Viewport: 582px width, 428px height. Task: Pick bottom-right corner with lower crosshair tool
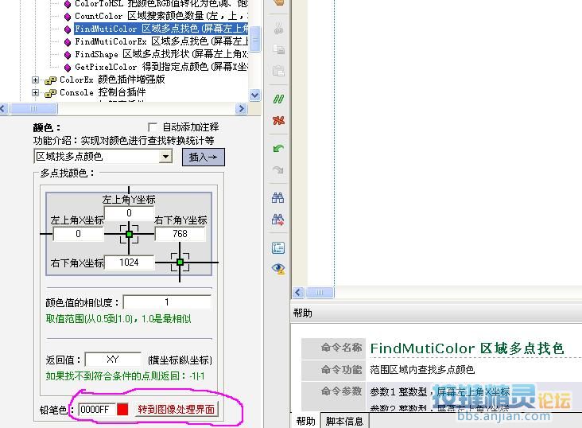point(180,263)
